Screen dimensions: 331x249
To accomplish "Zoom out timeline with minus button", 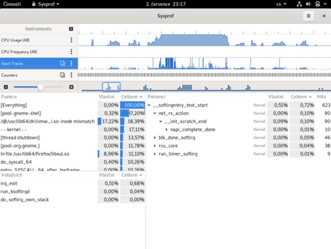I will (x=6, y=87).
